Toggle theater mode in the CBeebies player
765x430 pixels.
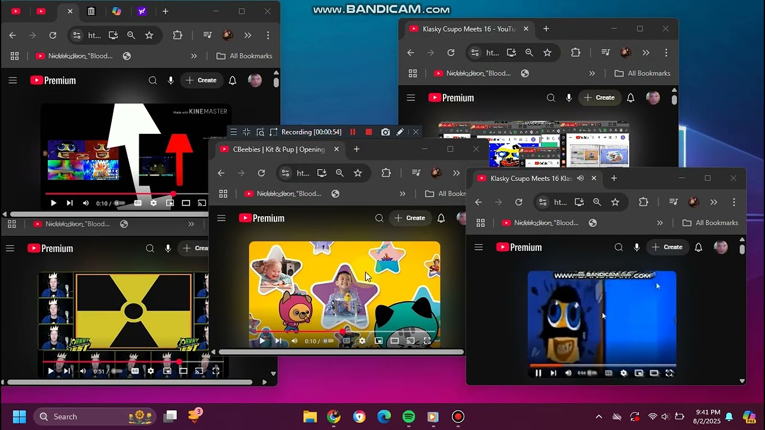394,341
